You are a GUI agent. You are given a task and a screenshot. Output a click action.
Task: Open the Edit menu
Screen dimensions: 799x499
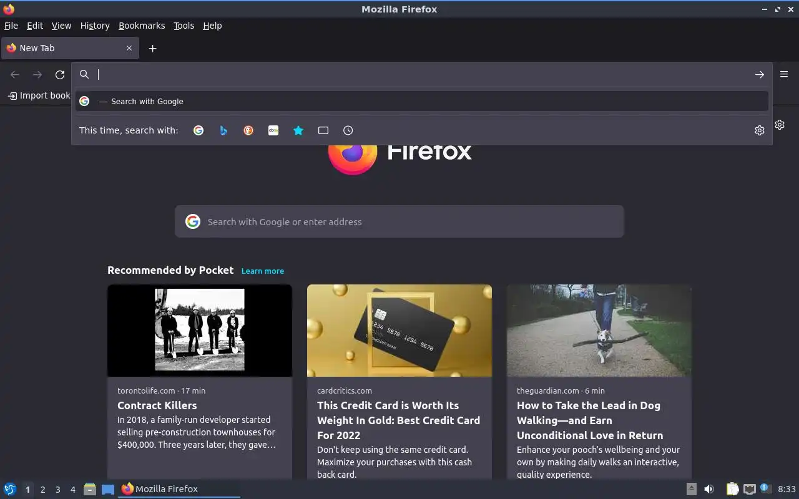click(x=35, y=26)
